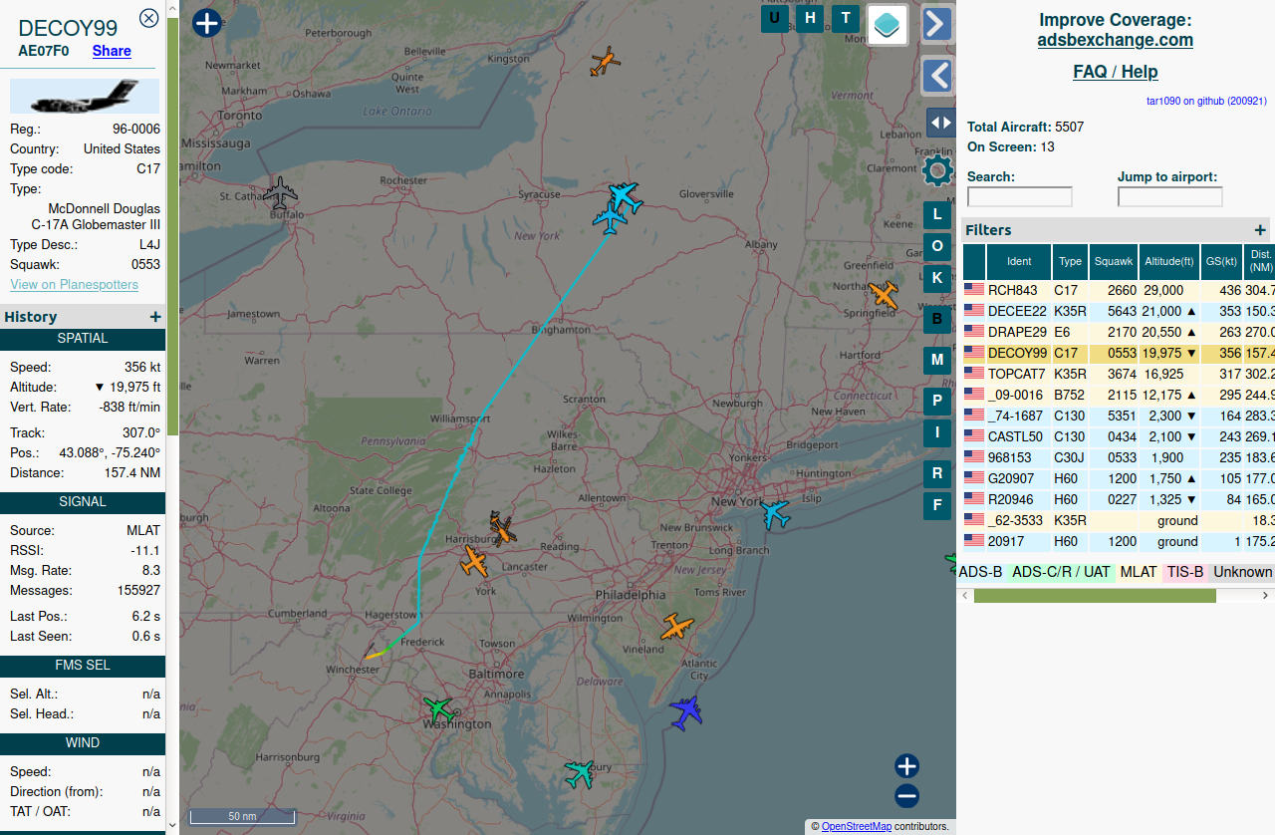Expand the Filters section plus
Viewport: 1275px width, 835px height.
[x=1260, y=230]
